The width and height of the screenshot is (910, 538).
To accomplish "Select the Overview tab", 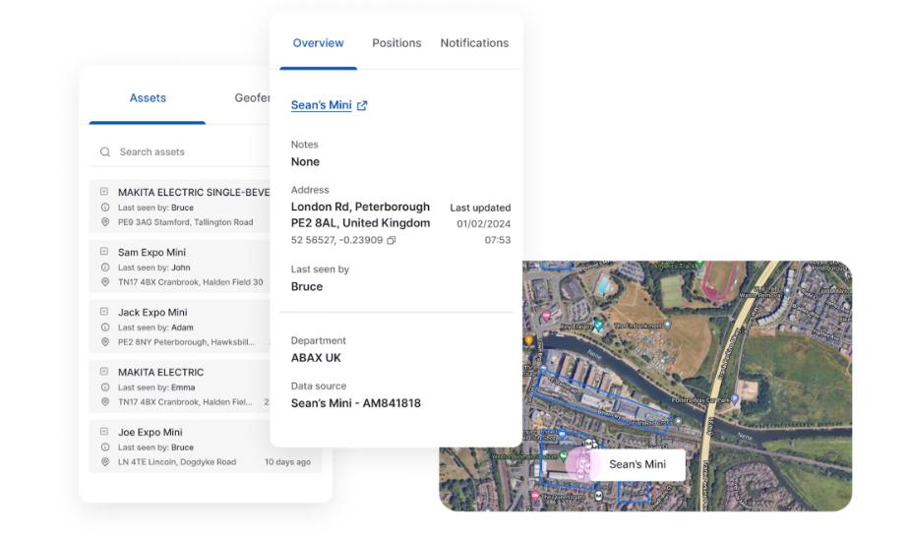I will point(318,43).
